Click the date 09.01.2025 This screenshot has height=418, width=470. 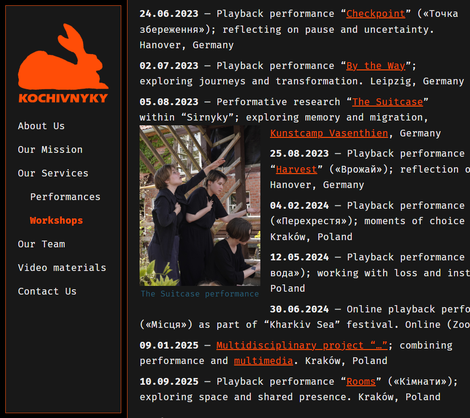169,346
